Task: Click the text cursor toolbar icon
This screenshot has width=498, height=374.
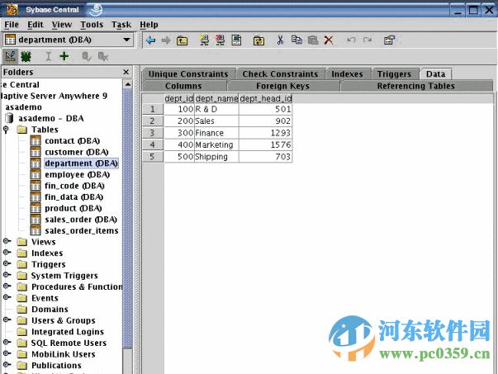Action: [48, 56]
